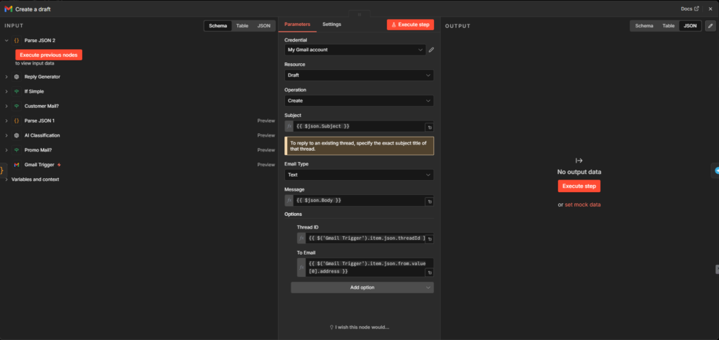The image size is (719, 340).
Task: Open the Settings tab
Action: [331, 25]
